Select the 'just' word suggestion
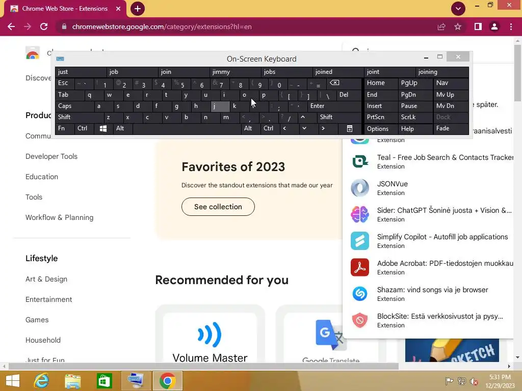This screenshot has height=391, width=522. (81, 72)
